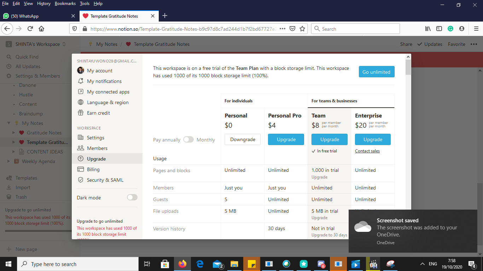Open Firefox from Windows taskbar

[x=182, y=264]
